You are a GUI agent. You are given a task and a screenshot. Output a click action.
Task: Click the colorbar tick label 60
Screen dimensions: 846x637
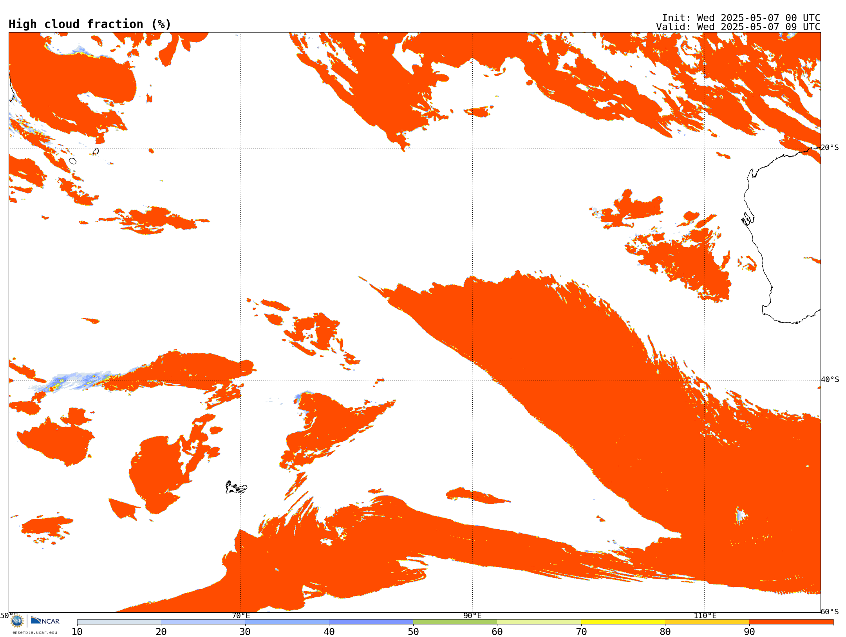tap(497, 632)
